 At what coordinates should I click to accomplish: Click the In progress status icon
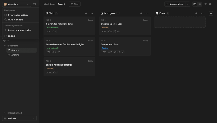(102, 13)
